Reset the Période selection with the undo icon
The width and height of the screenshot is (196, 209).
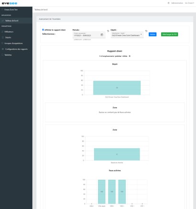(x=108, y=31)
